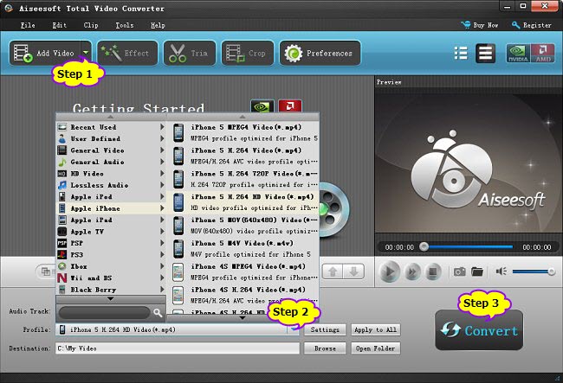Start conversion with the Convert button
The image size is (563, 383).
479,330
